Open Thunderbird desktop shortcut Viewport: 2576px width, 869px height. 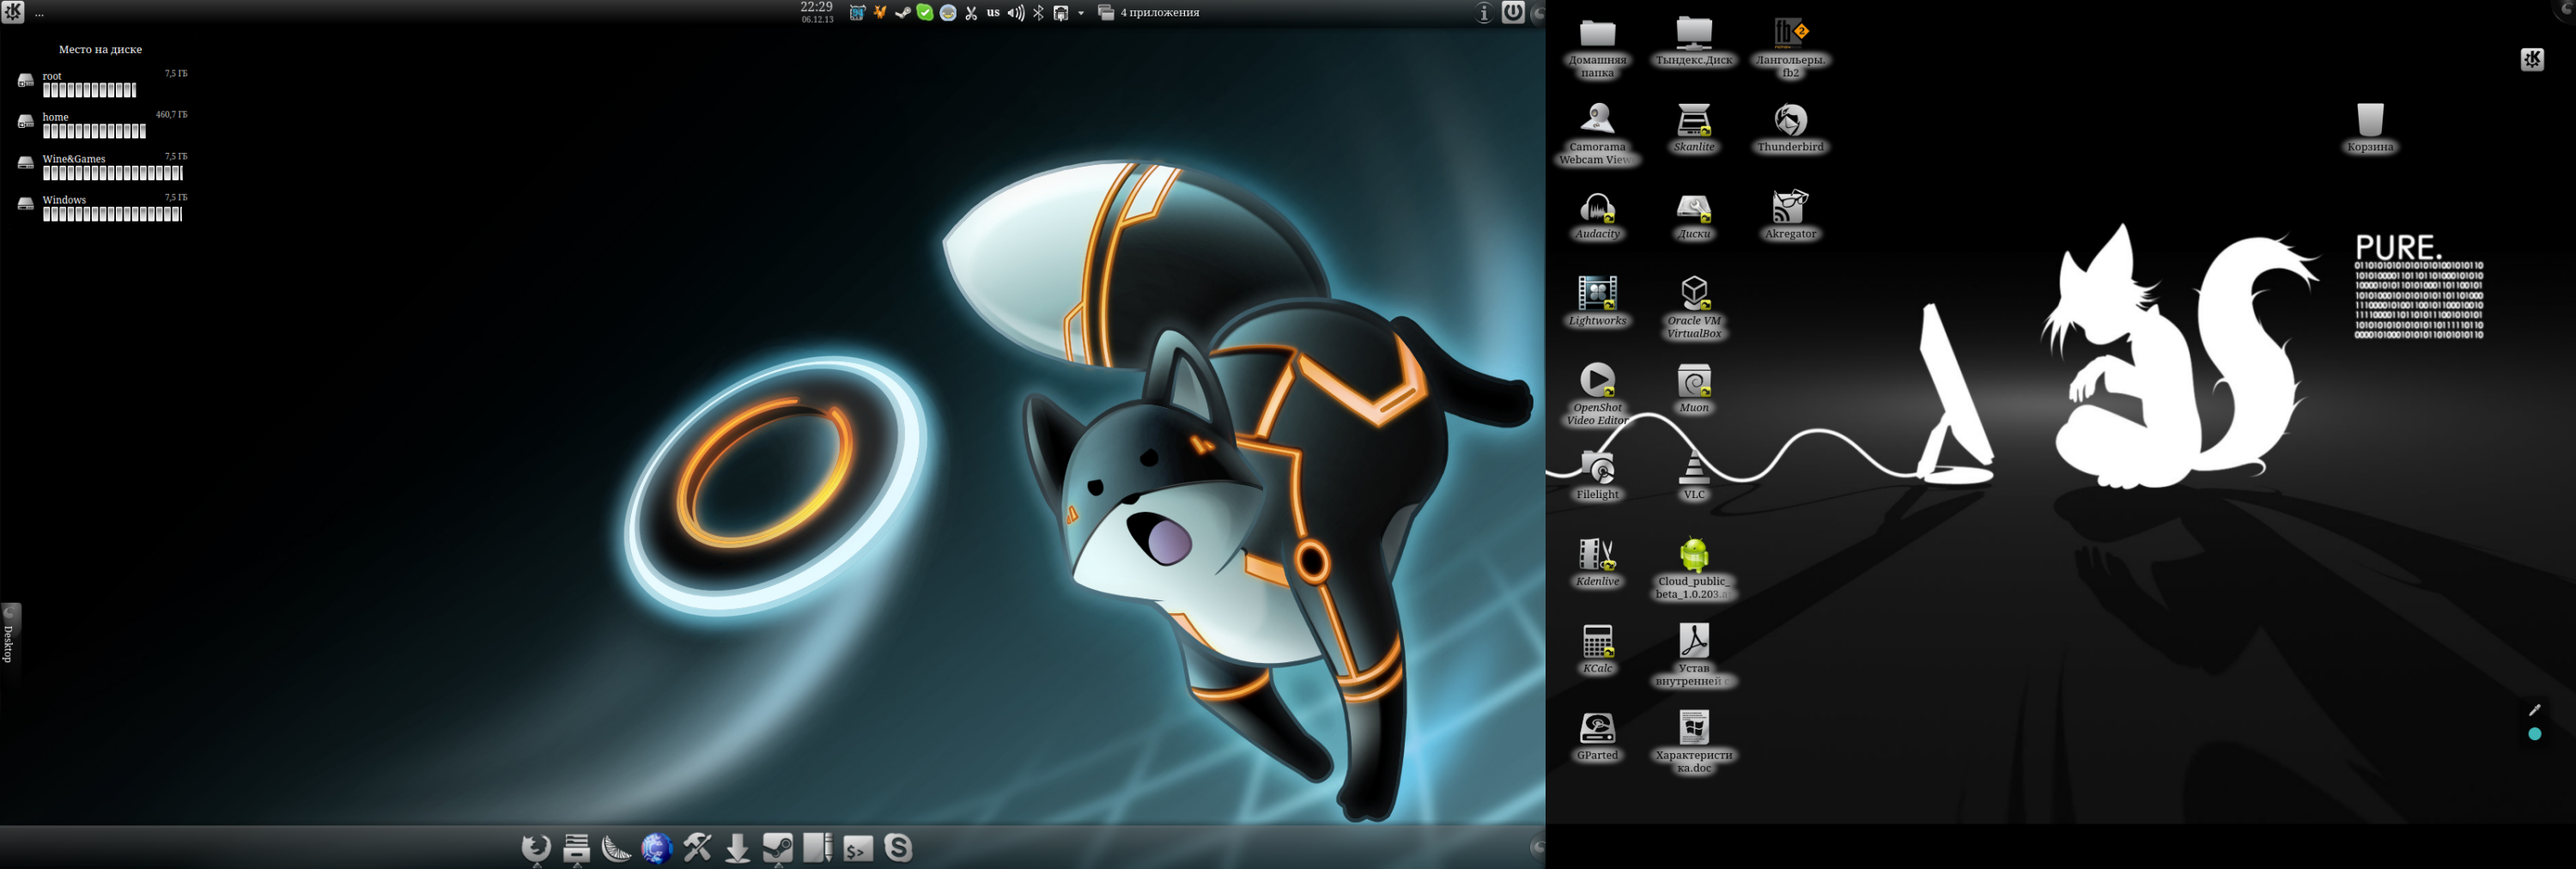(x=1790, y=128)
